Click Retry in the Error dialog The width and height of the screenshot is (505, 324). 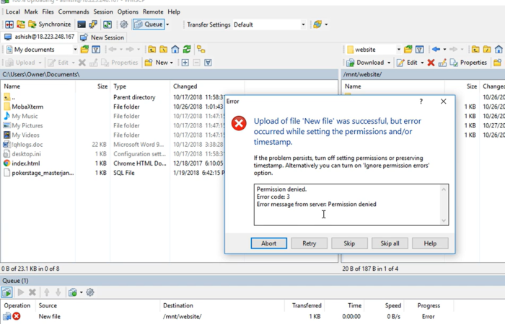coord(309,243)
